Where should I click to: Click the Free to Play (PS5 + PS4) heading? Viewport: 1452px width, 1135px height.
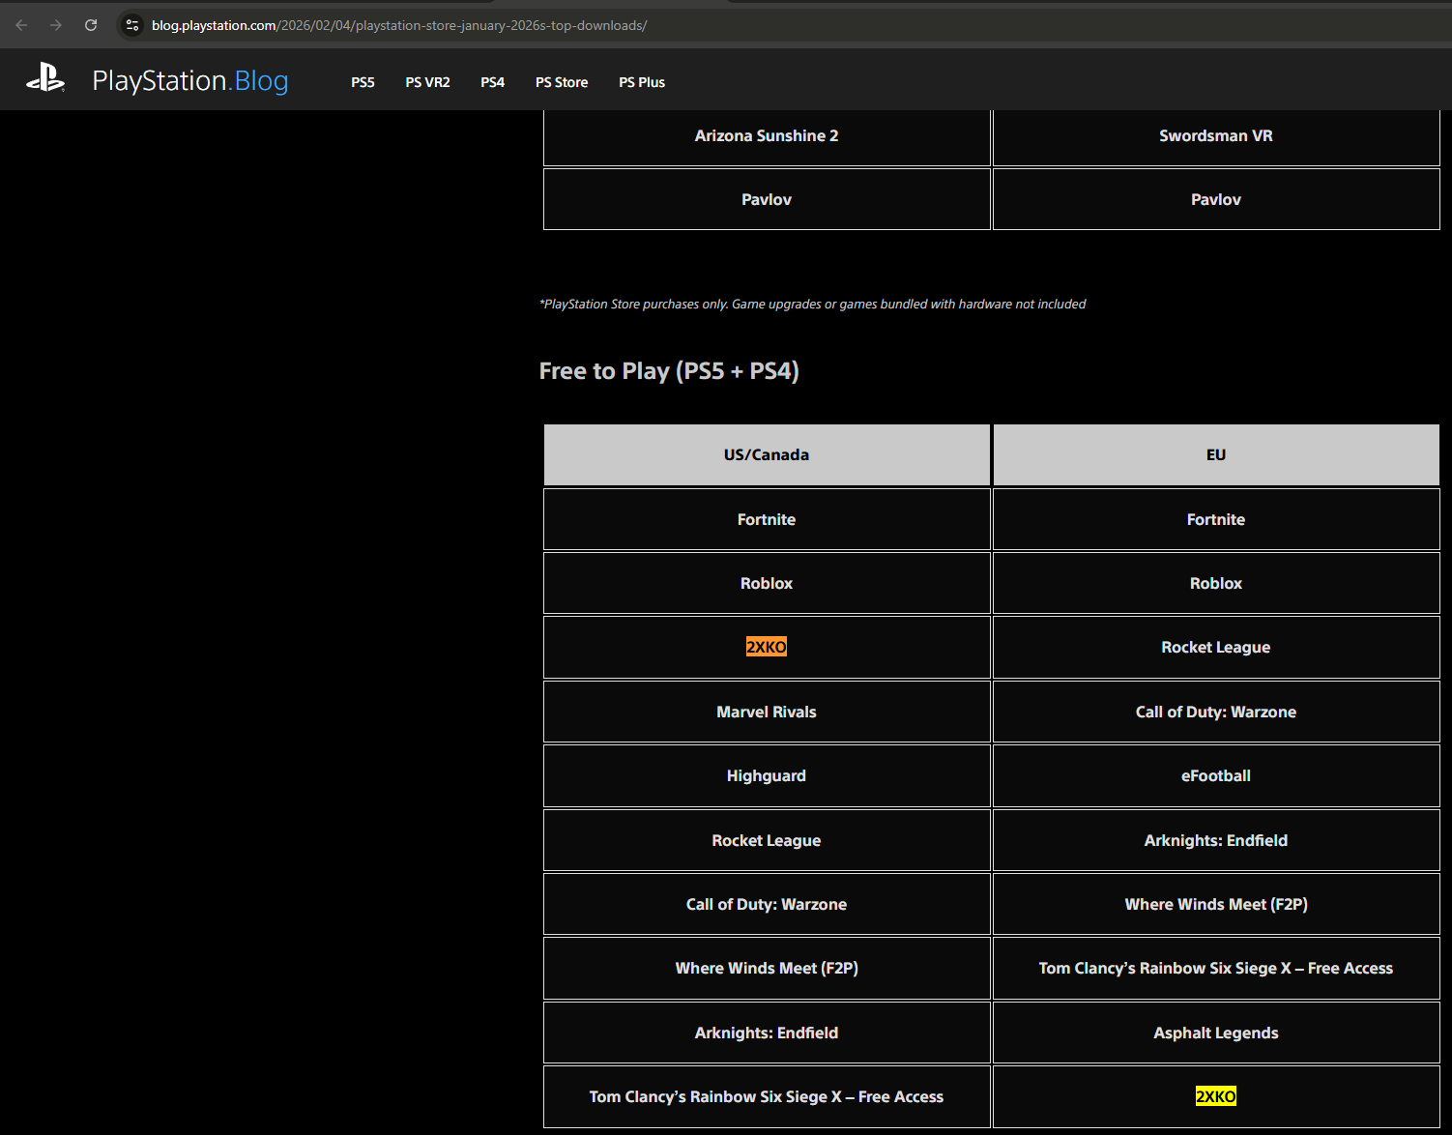(669, 371)
